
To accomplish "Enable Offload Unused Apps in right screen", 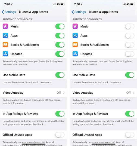I will click(130, 135).
